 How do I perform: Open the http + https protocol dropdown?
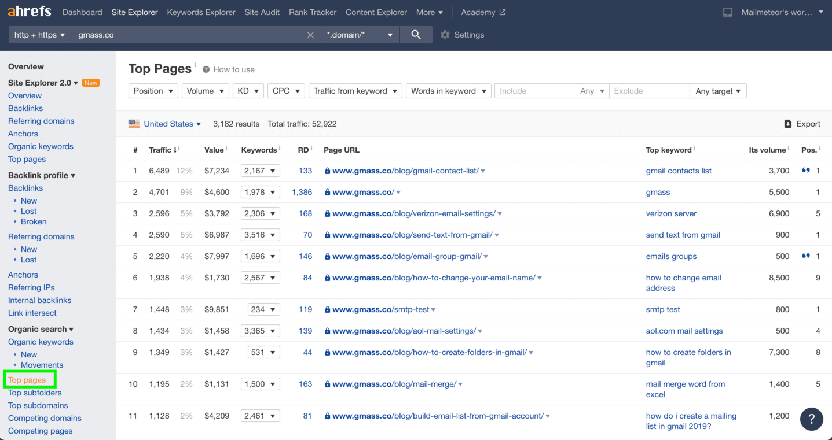pos(40,35)
